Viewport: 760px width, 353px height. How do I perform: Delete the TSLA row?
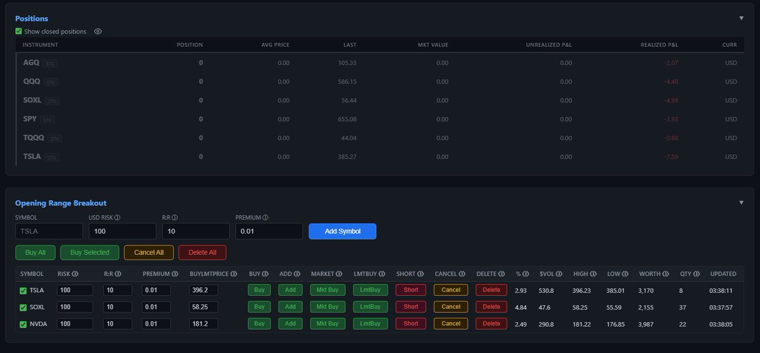491,290
